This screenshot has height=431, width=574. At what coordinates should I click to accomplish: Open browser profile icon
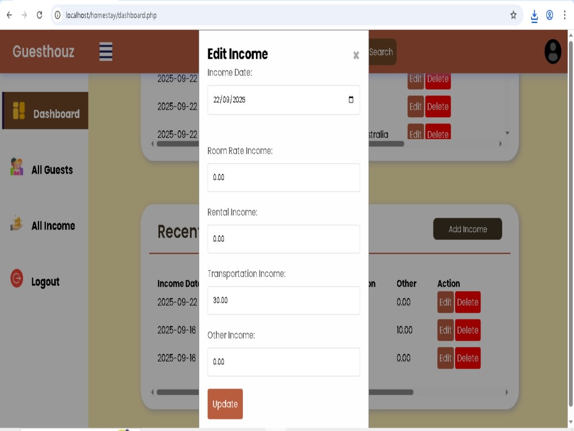click(549, 15)
